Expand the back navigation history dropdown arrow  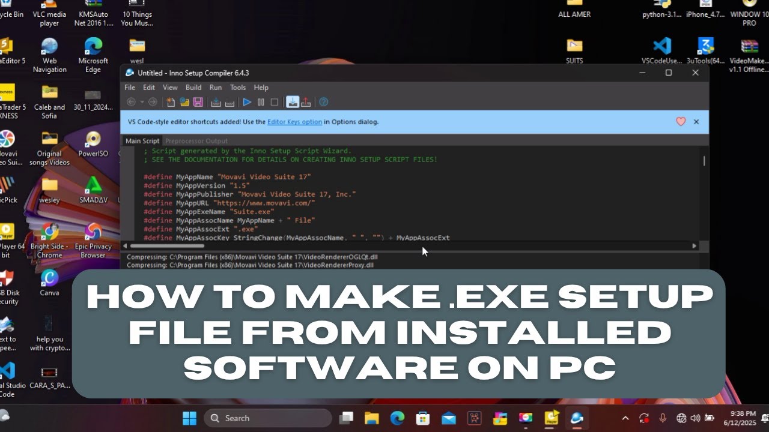coord(142,102)
